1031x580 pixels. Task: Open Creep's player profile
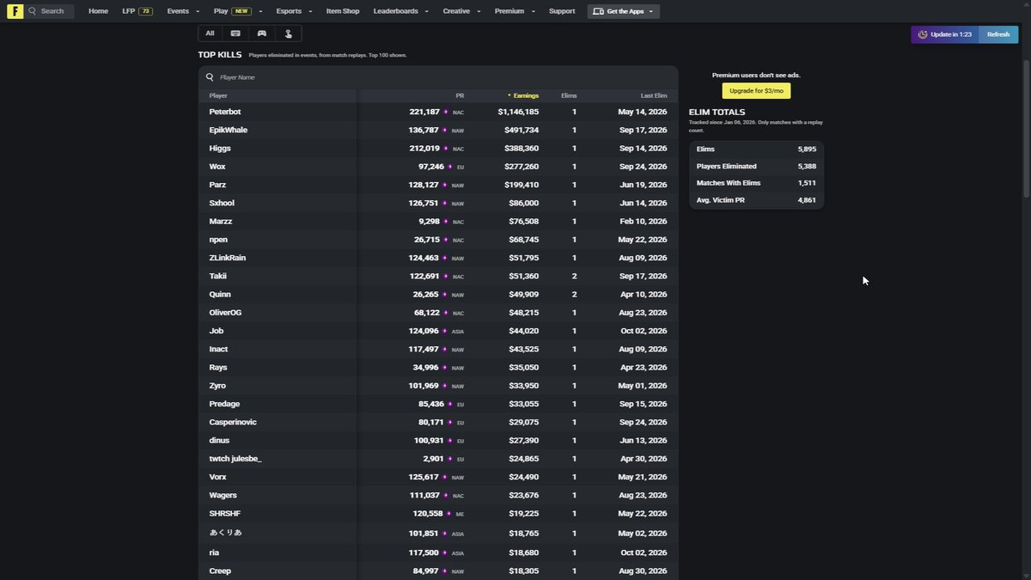coord(220,571)
